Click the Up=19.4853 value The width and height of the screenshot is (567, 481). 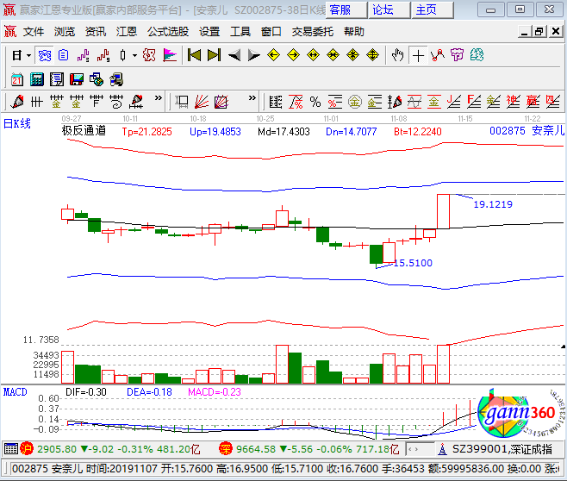tap(215, 132)
